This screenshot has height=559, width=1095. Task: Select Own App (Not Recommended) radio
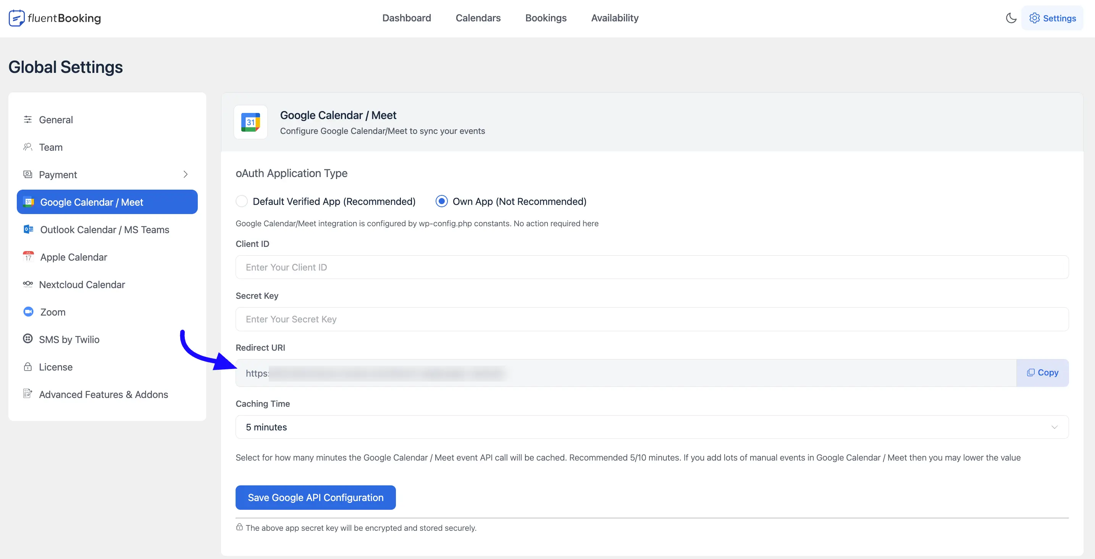pyautogui.click(x=442, y=201)
